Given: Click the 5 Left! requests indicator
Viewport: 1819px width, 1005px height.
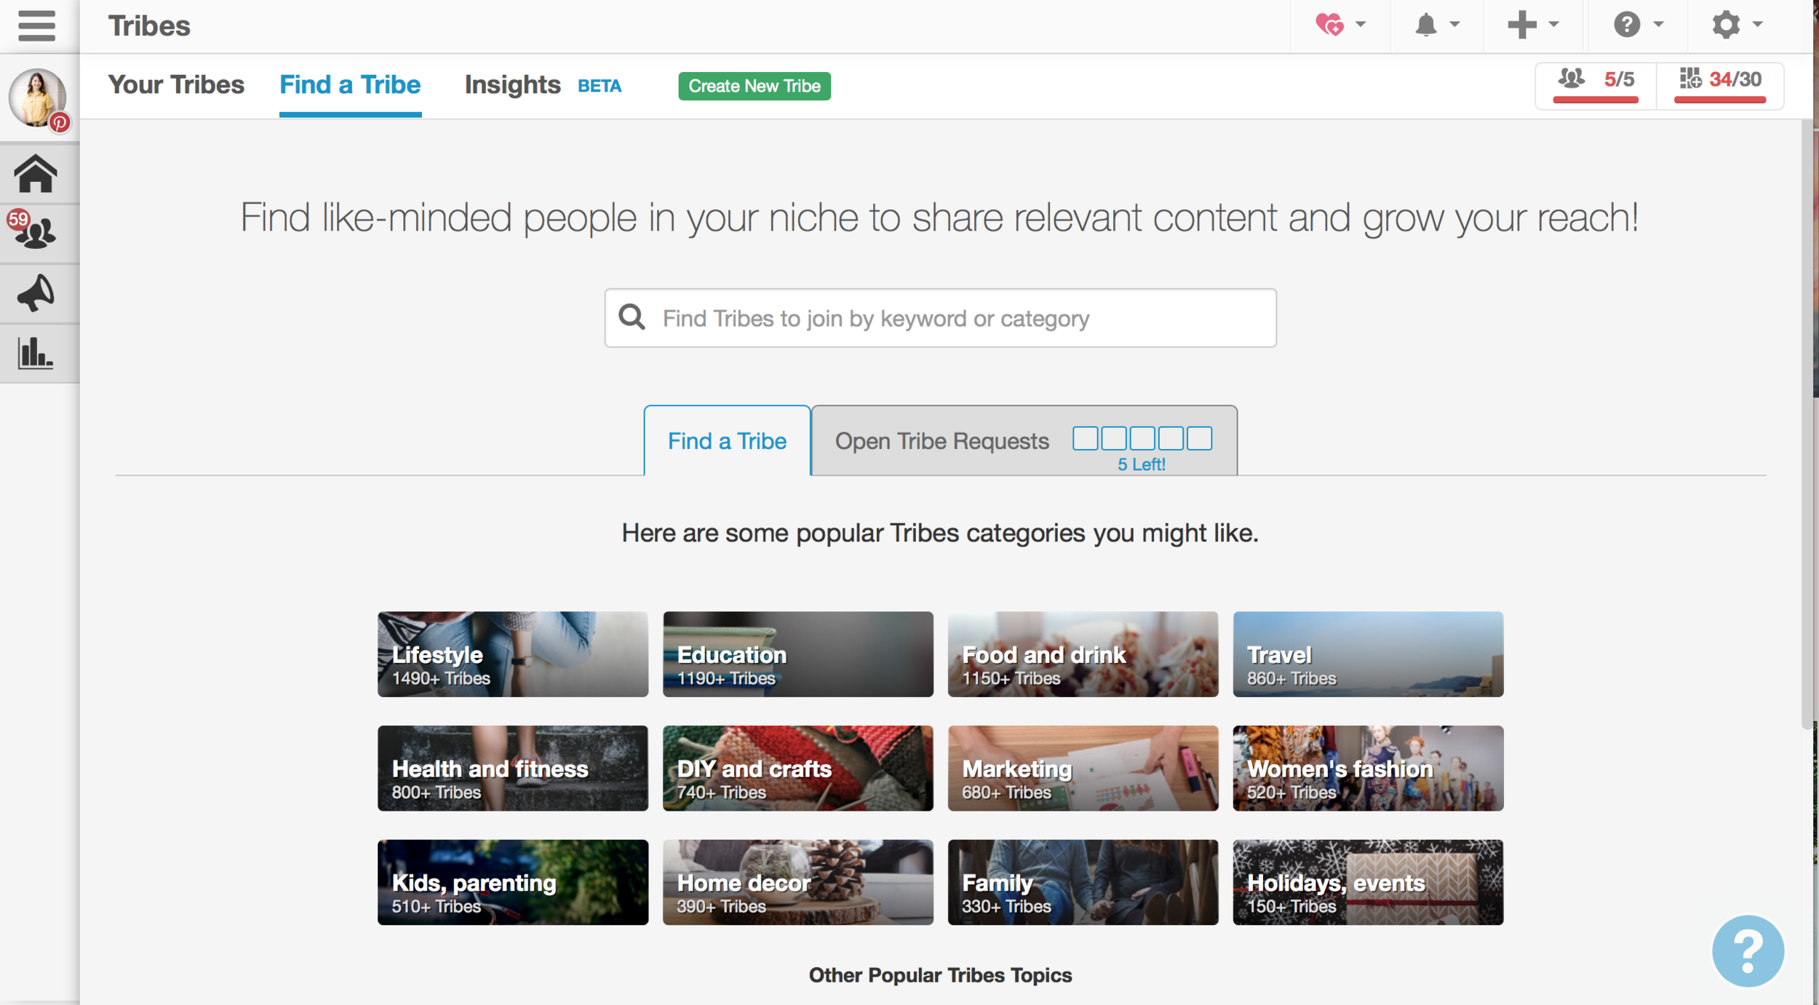Looking at the screenshot, I should coord(1142,464).
